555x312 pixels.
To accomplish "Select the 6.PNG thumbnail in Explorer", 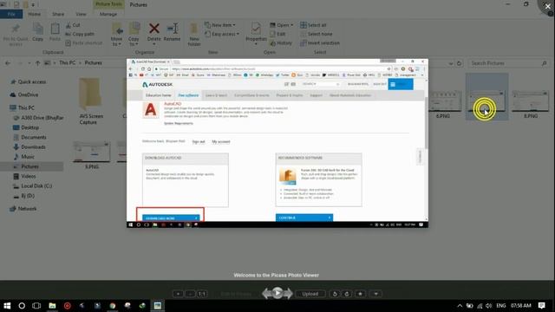I will 444,103.
